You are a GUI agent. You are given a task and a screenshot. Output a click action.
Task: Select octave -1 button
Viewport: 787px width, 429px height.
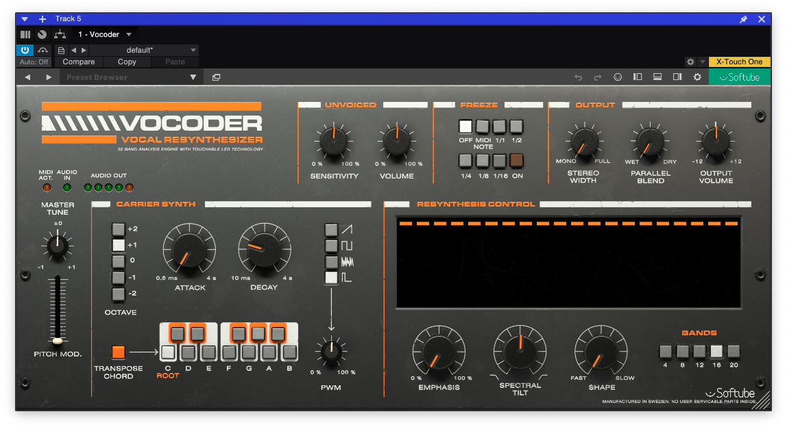click(118, 278)
